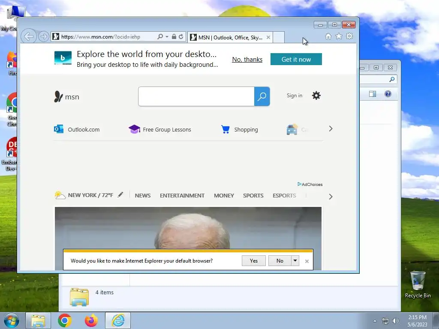This screenshot has width=439, height=329.
Task: Open the SPORTS section
Action: [253, 195]
